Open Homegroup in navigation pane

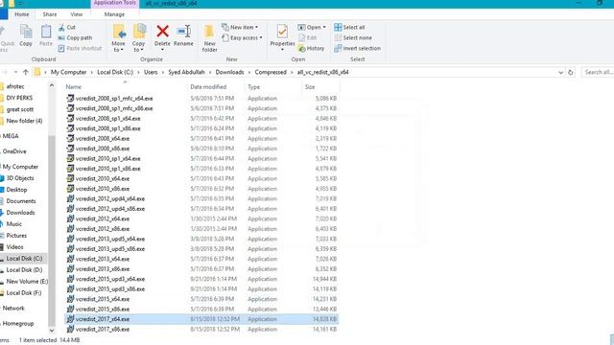tap(18, 324)
